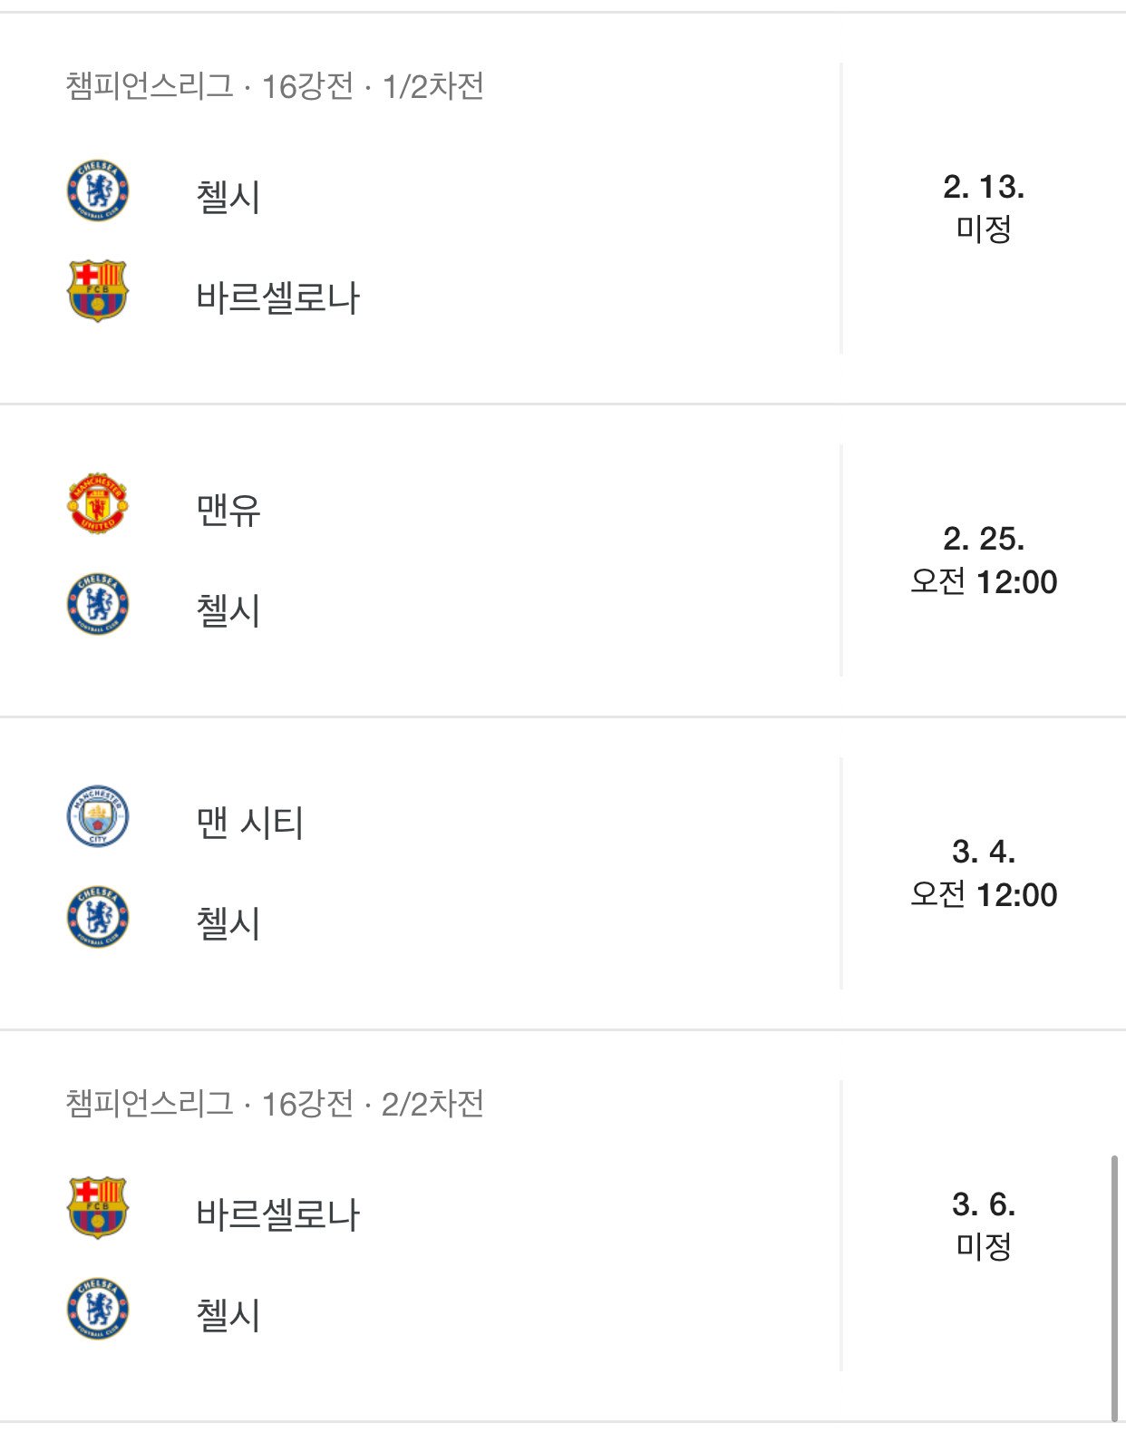Open match date 2. 13. 미정
The image size is (1126, 1433).
(984, 208)
